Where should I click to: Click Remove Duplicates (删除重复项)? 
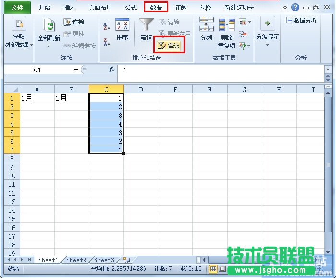pos(227,34)
